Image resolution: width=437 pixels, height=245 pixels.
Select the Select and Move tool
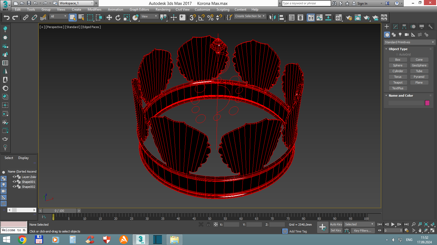[x=109, y=18]
